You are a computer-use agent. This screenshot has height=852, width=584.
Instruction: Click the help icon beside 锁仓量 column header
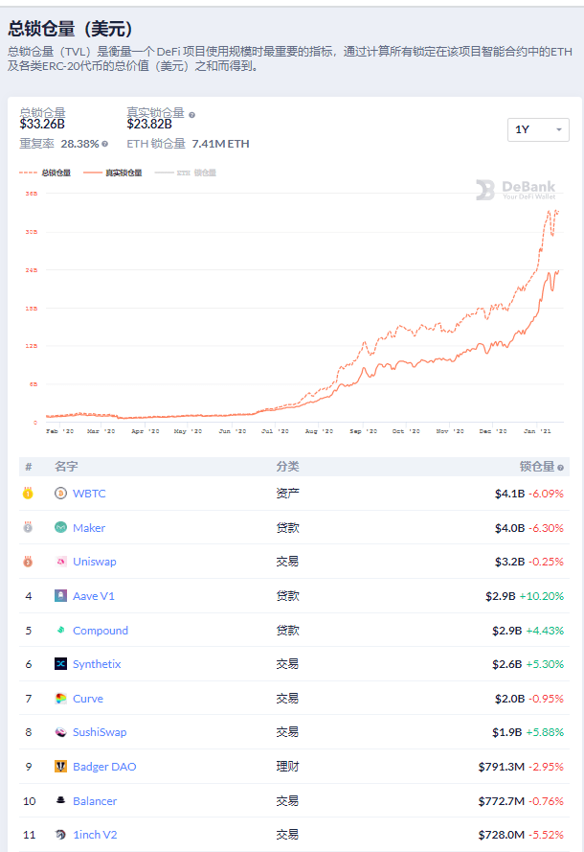[x=560, y=468]
